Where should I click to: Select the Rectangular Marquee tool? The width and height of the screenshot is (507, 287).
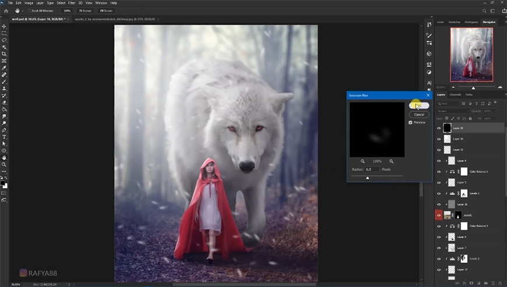(x=4, y=33)
